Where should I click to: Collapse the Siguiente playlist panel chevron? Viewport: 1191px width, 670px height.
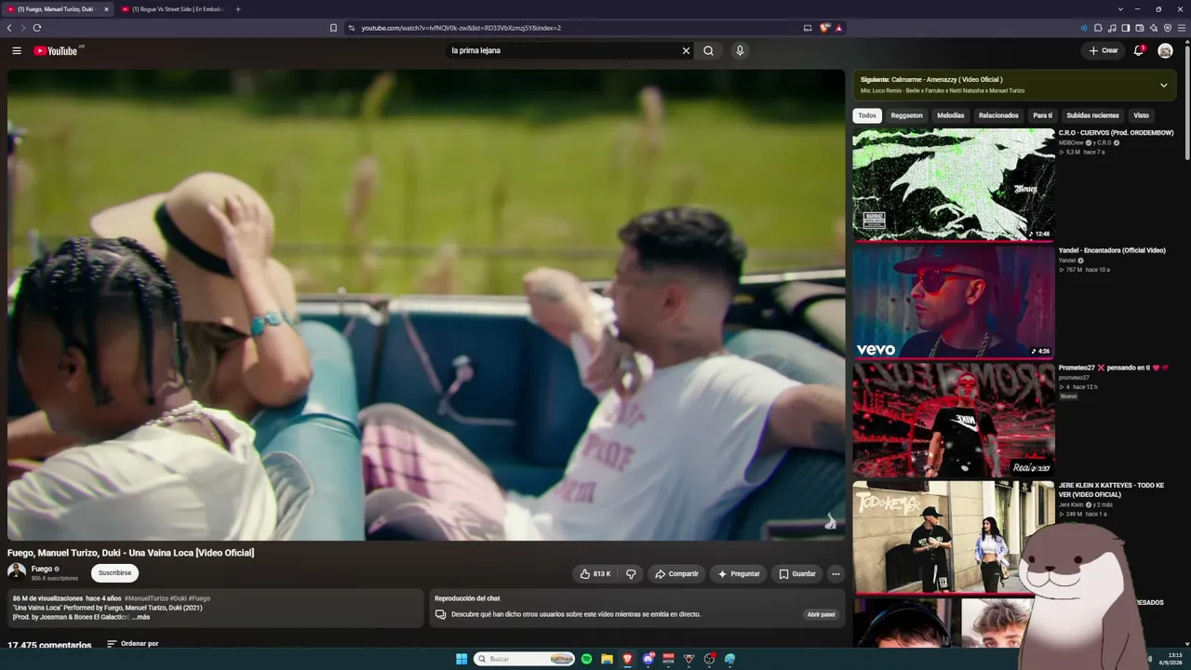coord(1163,85)
